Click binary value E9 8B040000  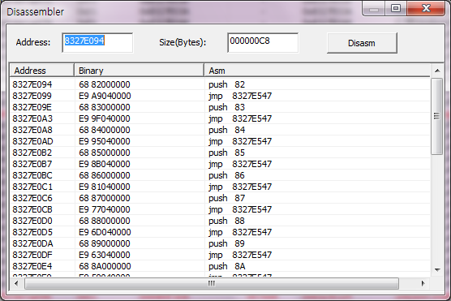105,164
